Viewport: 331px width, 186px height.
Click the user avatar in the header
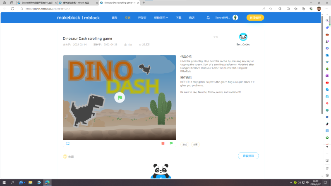pos(235,17)
